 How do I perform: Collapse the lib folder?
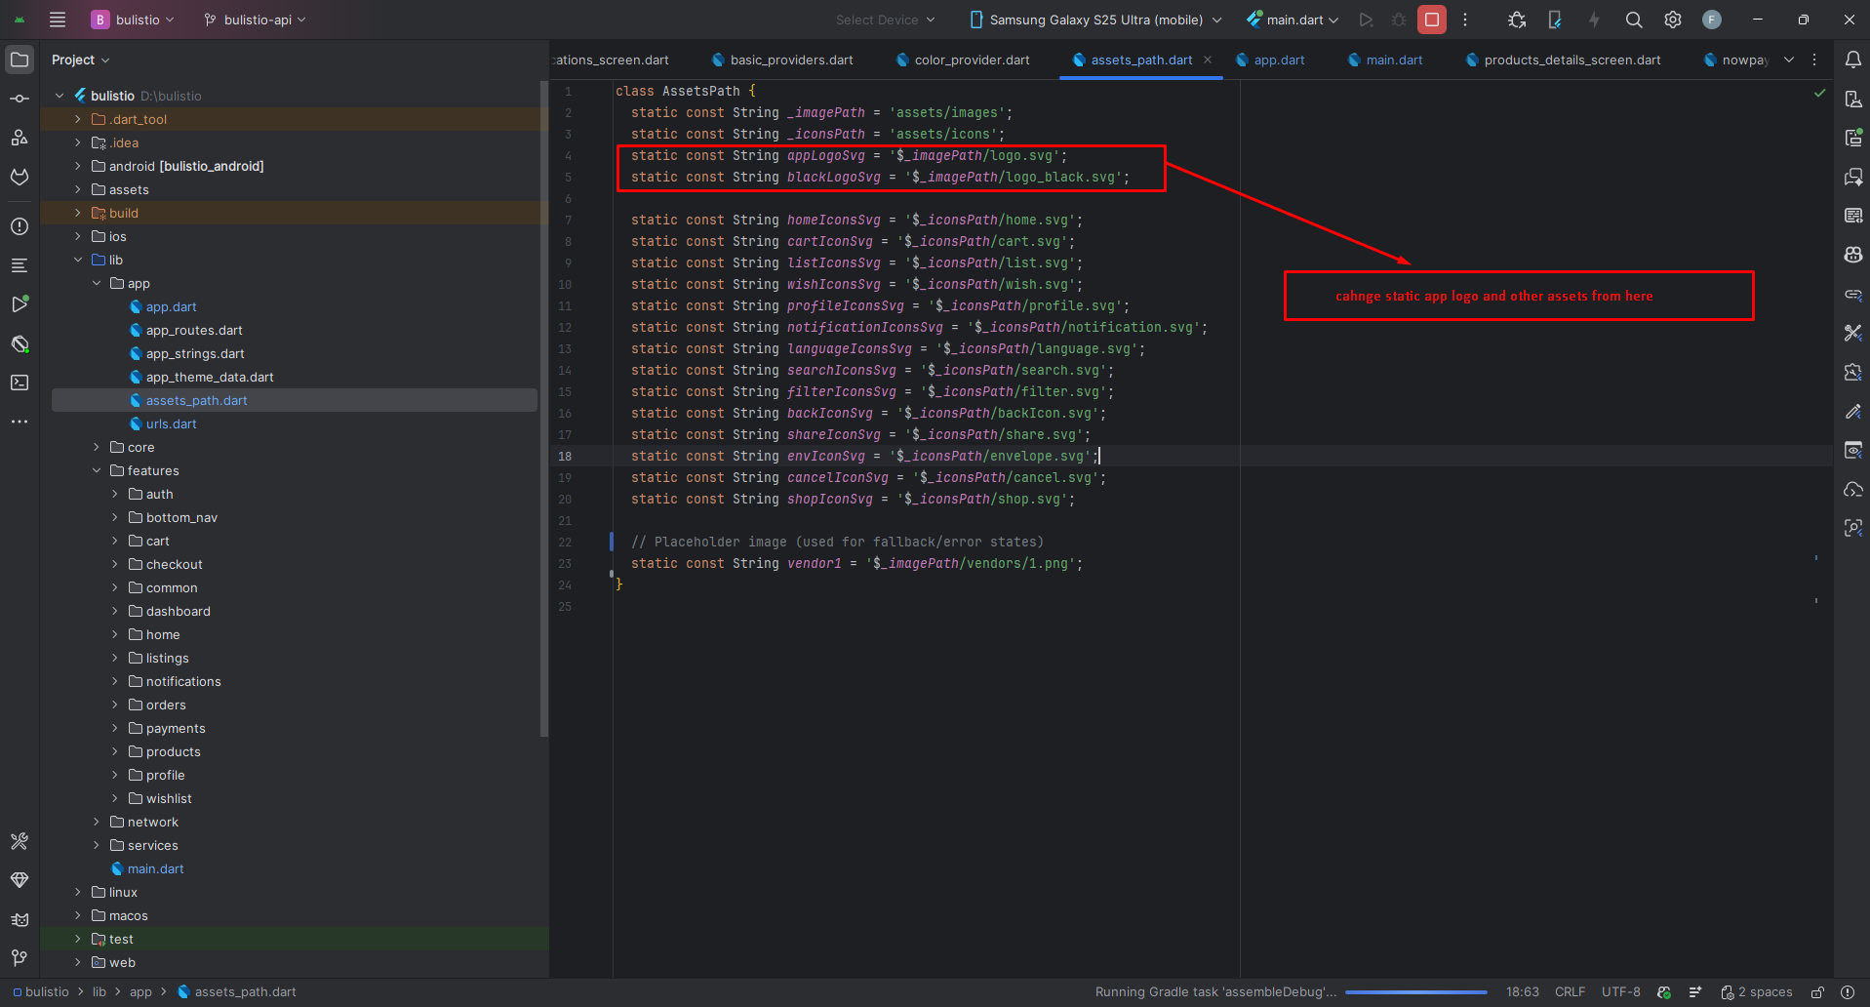(x=78, y=260)
